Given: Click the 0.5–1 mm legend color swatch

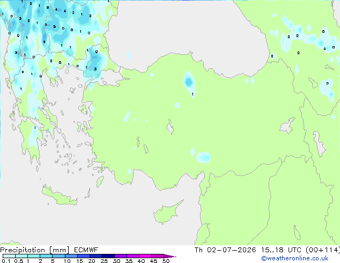Looking at the screenshot, I should (21, 256).
